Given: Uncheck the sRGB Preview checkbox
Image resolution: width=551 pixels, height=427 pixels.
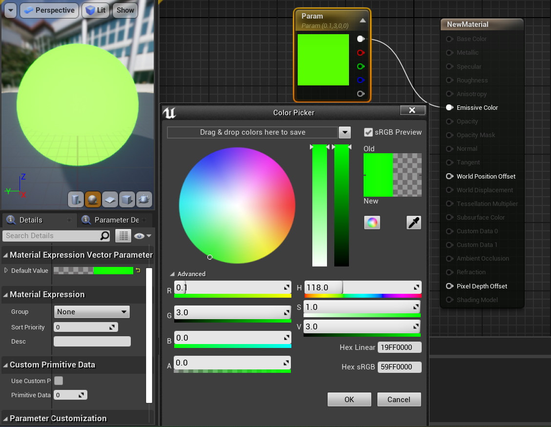Looking at the screenshot, I should click(x=368, y=132).
